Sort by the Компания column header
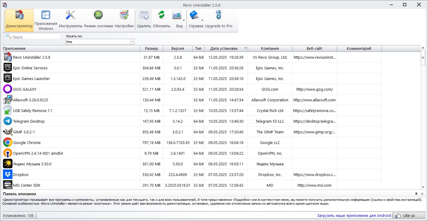428x221 pixels. (x=270, y=48)
